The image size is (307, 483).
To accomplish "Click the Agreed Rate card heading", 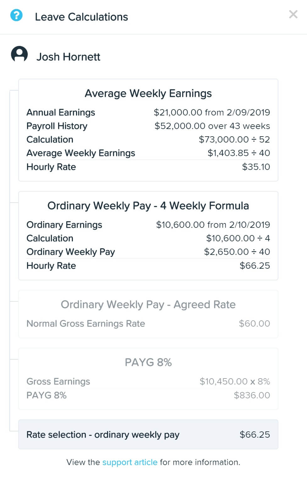I will [148, 305].
